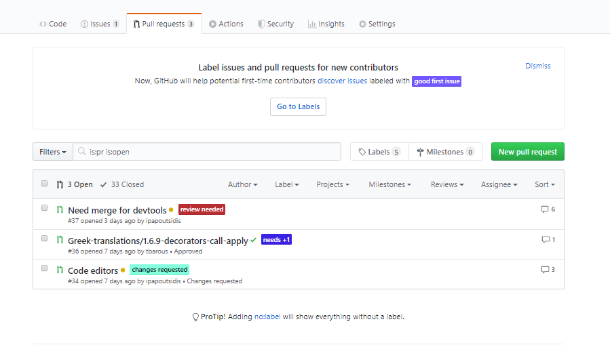Viewport: 610px width, 347px height.
Task: Click the yellow pending status dot on Code editors
Action: [123, 270]
